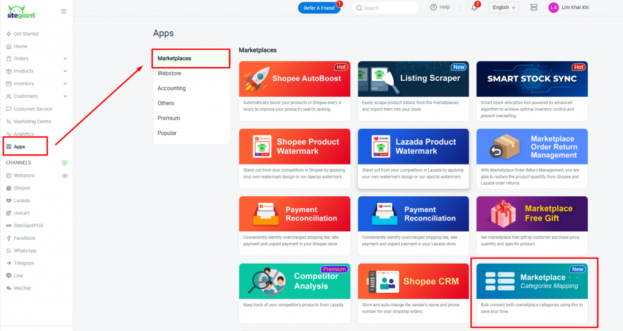The image size is (623, 331).
Task: Click the Marketplaces section heading above cards
Action: pos(257,50)
